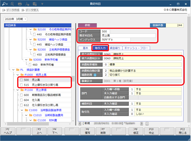Click the 登録件数 count 244
The width and height of the screenshot is (191, 141).
(x=175, y=25)
